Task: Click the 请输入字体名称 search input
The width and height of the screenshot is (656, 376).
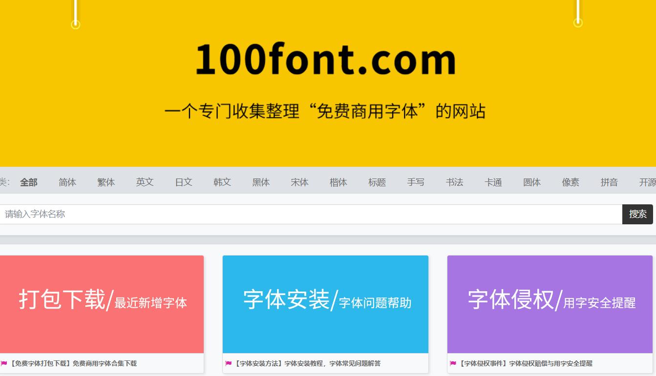Action: (195, 214)
